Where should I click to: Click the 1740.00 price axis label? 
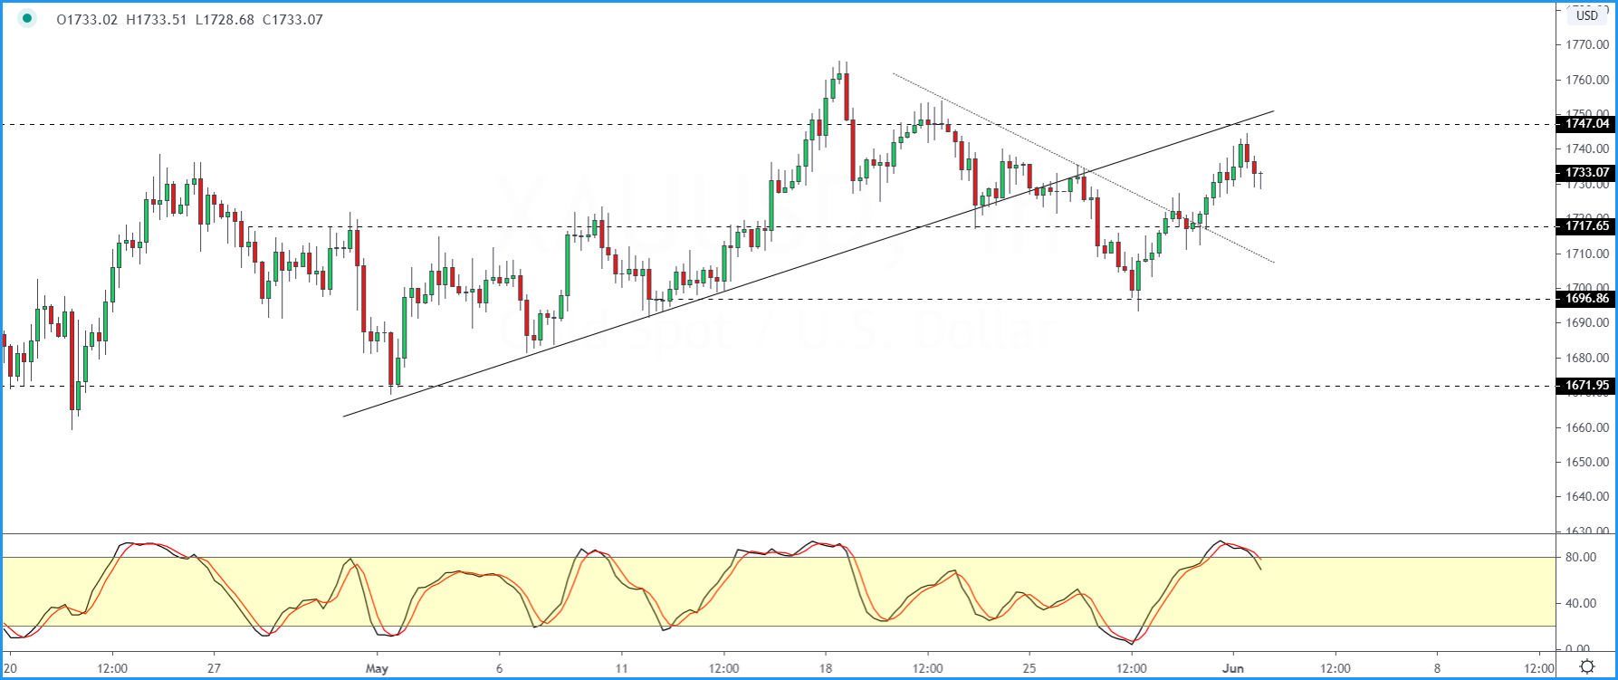pos(1587,148)
